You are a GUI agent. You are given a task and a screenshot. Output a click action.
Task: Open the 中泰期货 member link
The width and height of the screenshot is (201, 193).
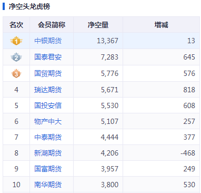[x=48, y=137]
